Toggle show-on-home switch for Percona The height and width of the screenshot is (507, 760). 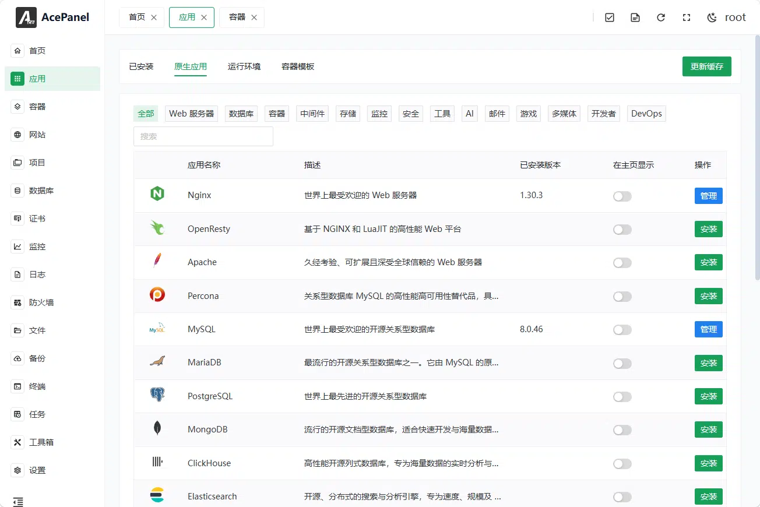[622, 297]
